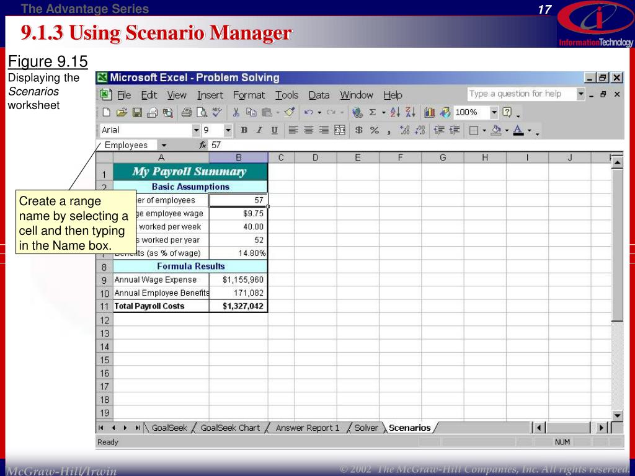Switch to the GoalSeek Chart sheet tab
Image resolution: width=635 pixels, height=476 pixels.
click(231, 428)
